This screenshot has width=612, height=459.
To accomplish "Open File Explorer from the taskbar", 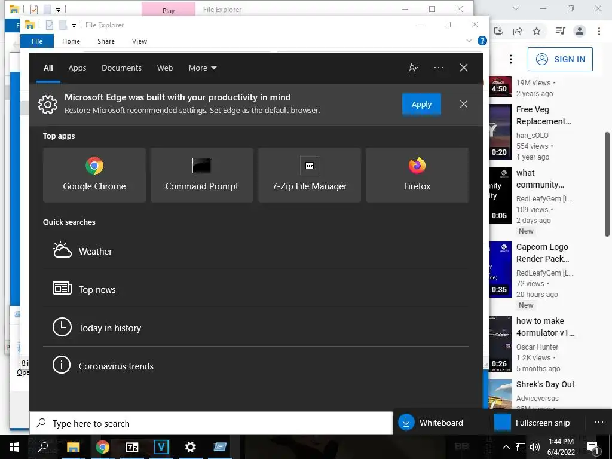I will click(73, 447).
